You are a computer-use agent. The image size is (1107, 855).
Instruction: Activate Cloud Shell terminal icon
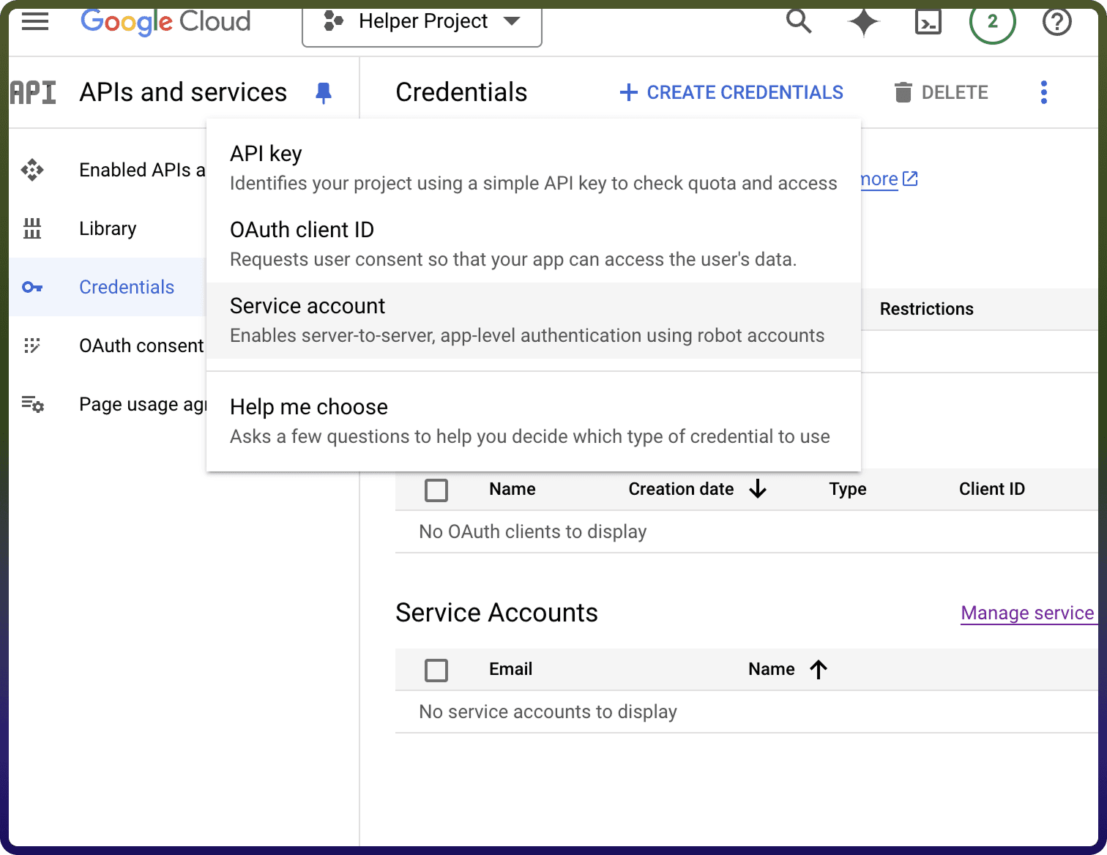(928, 22)
